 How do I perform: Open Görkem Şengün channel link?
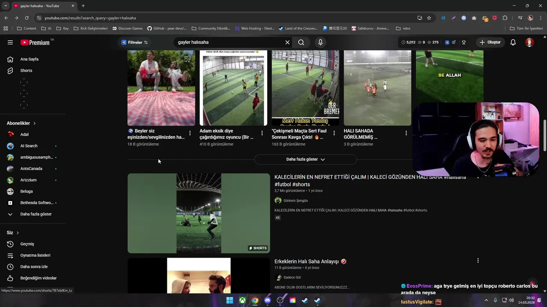tap(295, 200)
